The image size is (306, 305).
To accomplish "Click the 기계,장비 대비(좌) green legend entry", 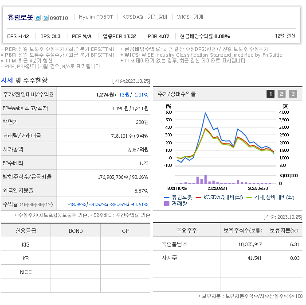I will click(270, 197).
